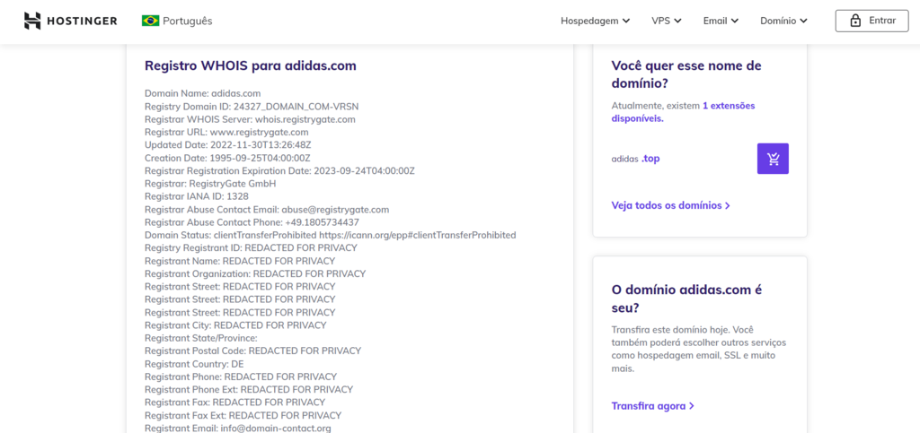Click Transfira agora link
The height and width of the screenshot is (433, 920).
click(653, 405)
